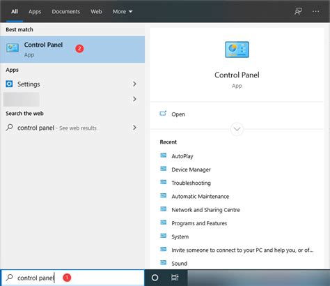This screenshot has height=286, width=330.
Task: Open Programs and Features from Recent
Action: point(199,223)
